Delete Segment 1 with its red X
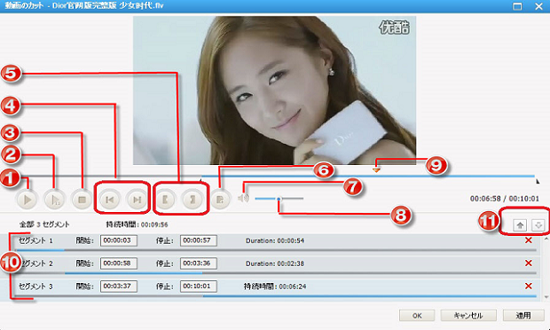550x330 pixels. [x=528, y=240]
